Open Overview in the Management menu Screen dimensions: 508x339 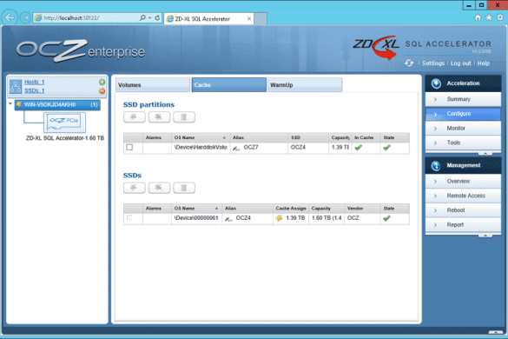463,182
